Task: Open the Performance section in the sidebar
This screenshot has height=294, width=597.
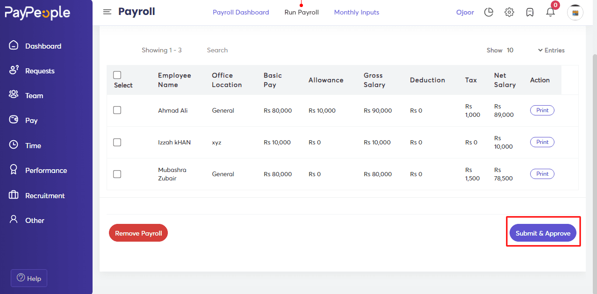Action: 46,170
